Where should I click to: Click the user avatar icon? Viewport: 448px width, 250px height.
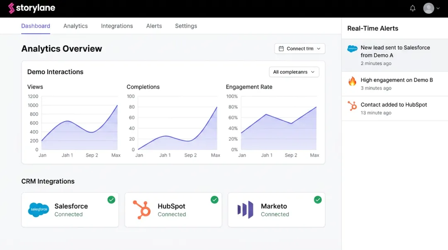coord(429,8)
